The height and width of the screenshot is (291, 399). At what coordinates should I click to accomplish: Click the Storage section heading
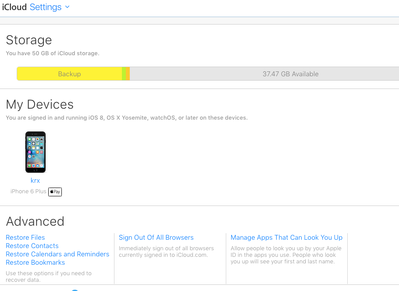tap(29, 40)
